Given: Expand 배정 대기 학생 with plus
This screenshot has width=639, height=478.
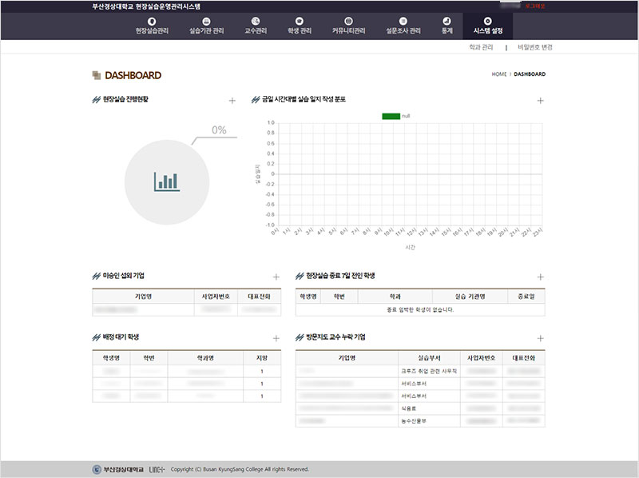Looking at the screenshot, I should click(276, 338).
